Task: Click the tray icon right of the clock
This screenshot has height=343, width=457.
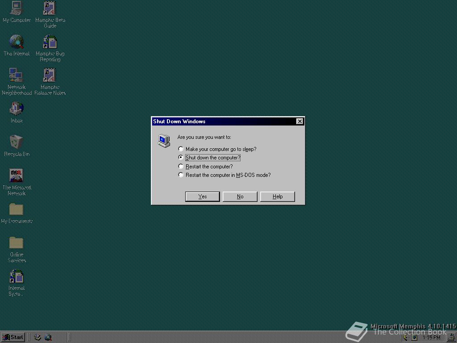Action: click(452, 338)
